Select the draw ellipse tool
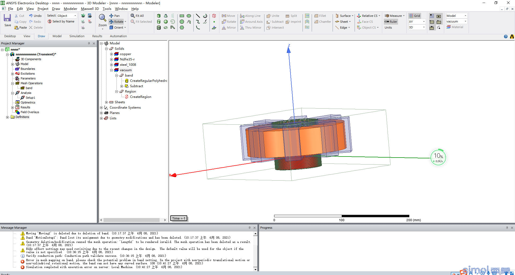The height and width of the screenshot is (275, 515). pyautogui.click(x=189, y=16)
